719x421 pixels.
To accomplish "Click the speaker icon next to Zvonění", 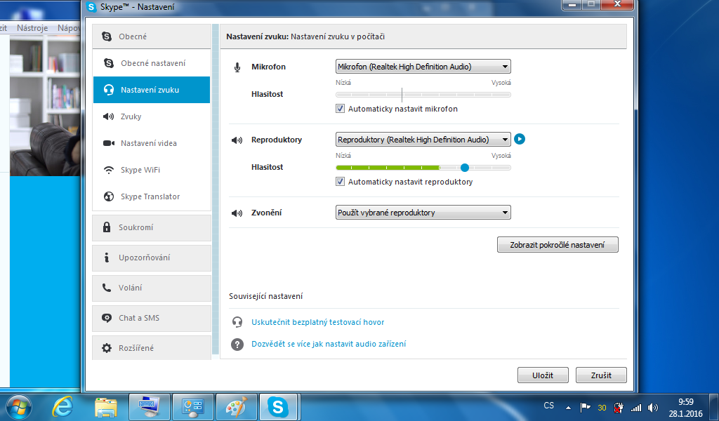I will pyautogui.click(x=237, y=213).
